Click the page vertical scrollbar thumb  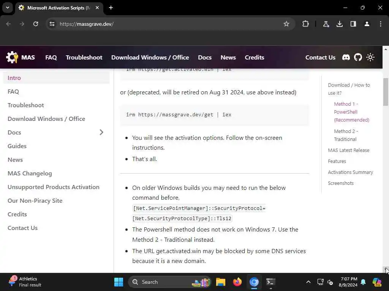tap(386, 92)
